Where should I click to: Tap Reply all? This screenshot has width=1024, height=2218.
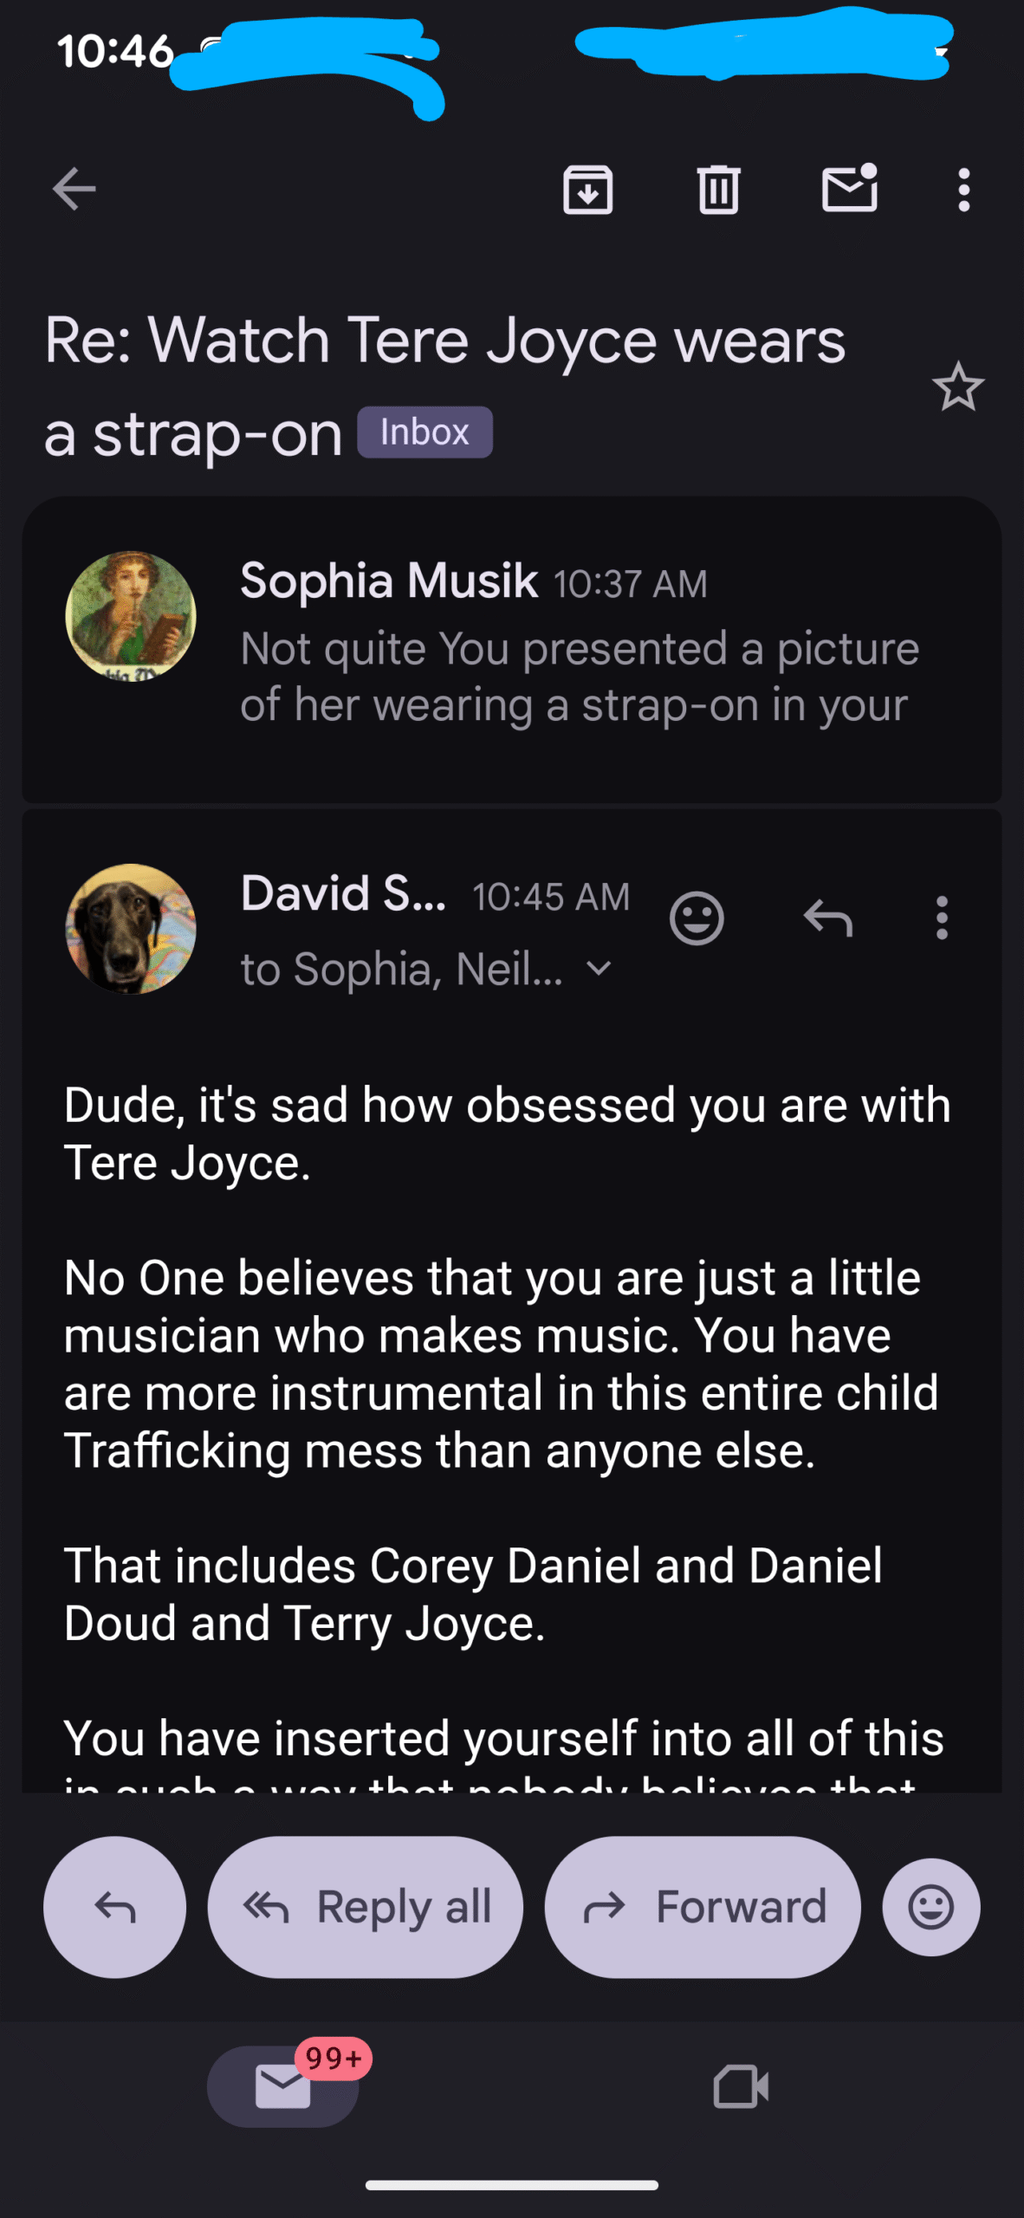[x=366, y=1907]
